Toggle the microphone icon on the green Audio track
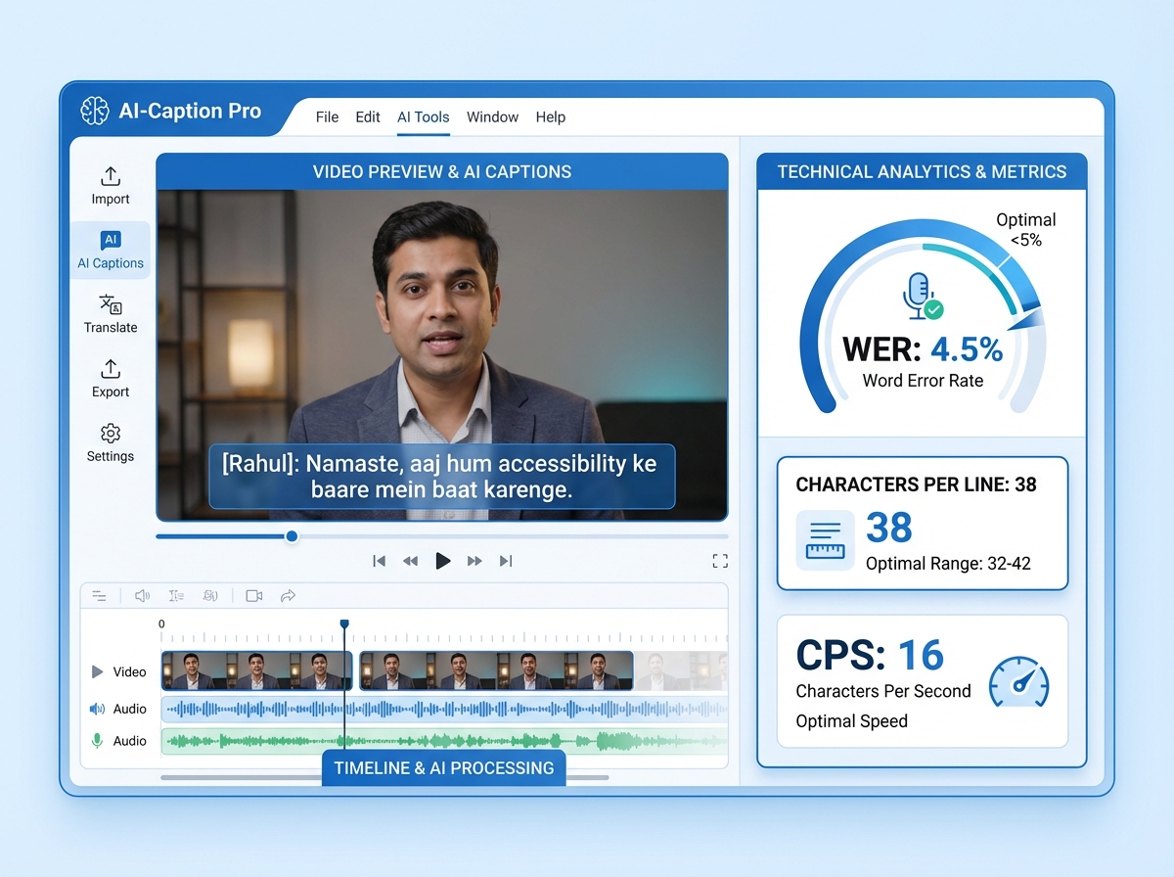 pos(97,741)
